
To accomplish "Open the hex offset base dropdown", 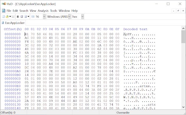I will 83,17.
